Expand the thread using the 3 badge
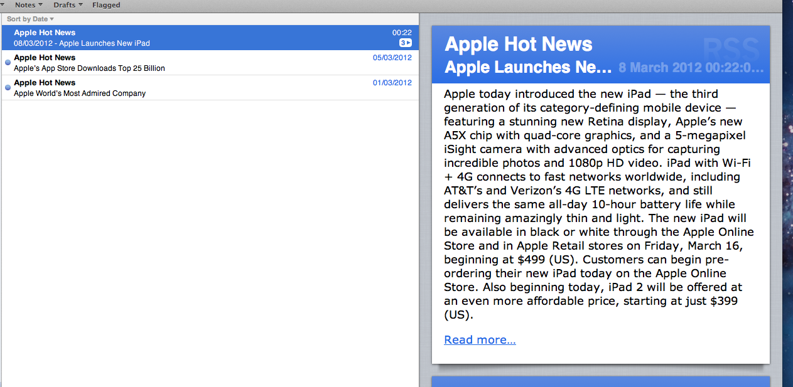This screenshot has width=793, height=387. [x=406, y=43]
